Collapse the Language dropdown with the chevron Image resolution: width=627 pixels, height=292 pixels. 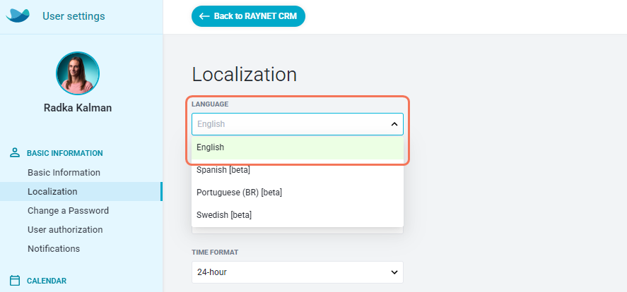point(394,124)
